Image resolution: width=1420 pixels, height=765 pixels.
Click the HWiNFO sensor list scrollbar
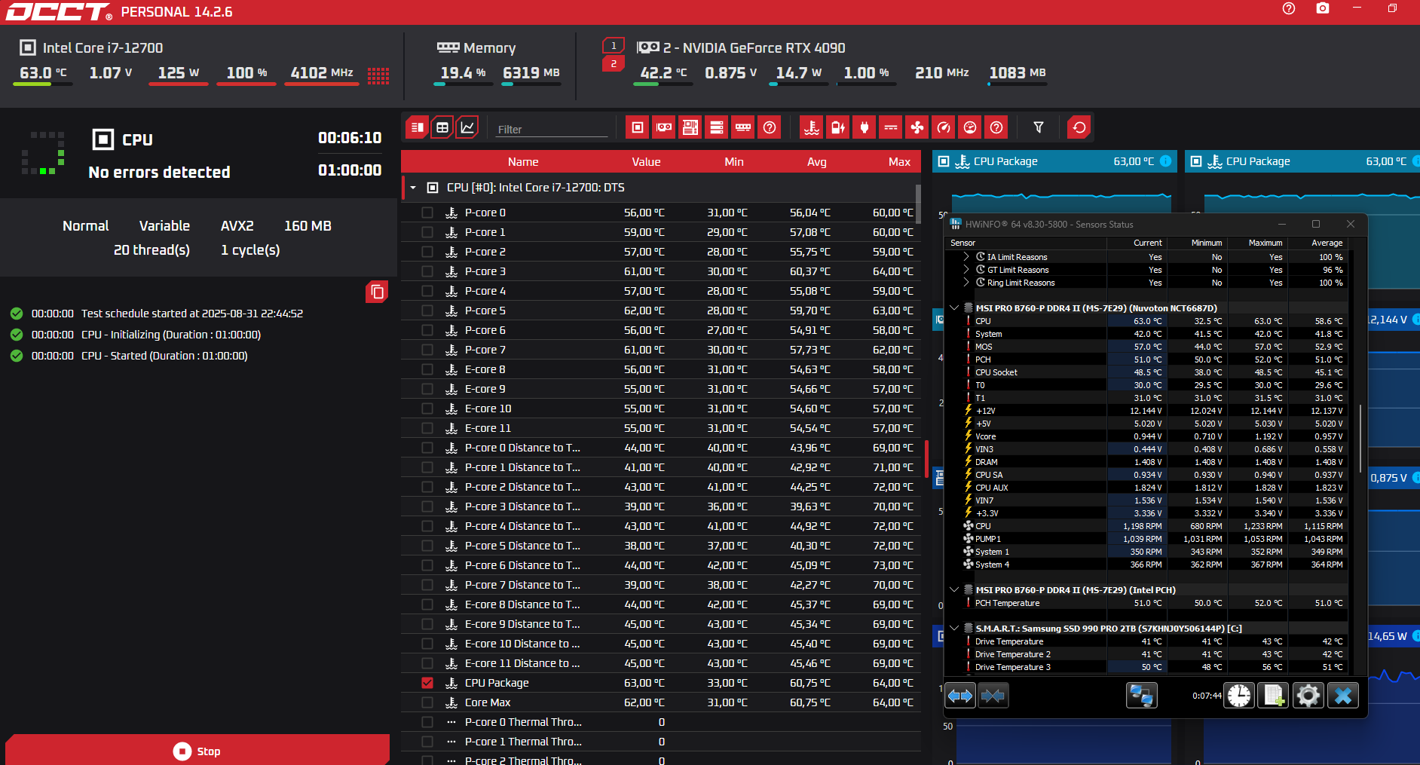coord(1360,439)
